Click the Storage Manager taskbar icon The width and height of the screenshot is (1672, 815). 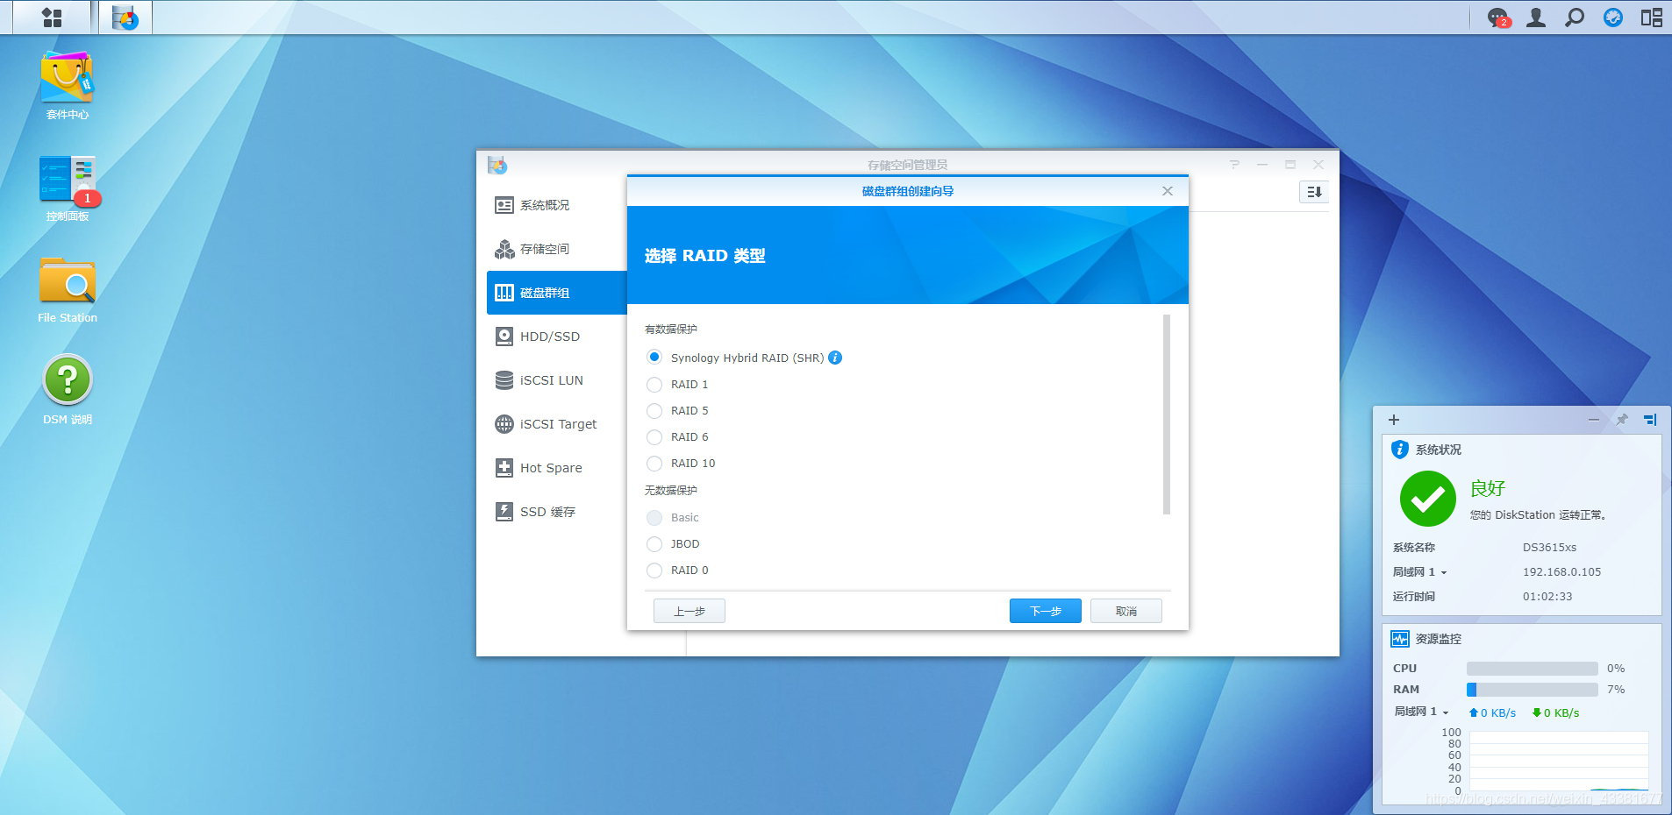coord(125,18)
